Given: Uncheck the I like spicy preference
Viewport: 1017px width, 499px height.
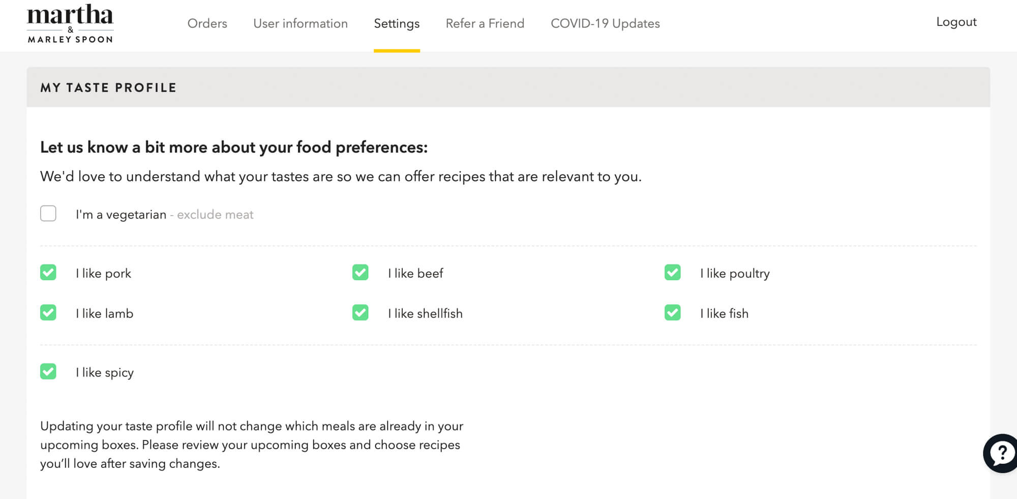Looking at the screenshot, I should (48, 372).
